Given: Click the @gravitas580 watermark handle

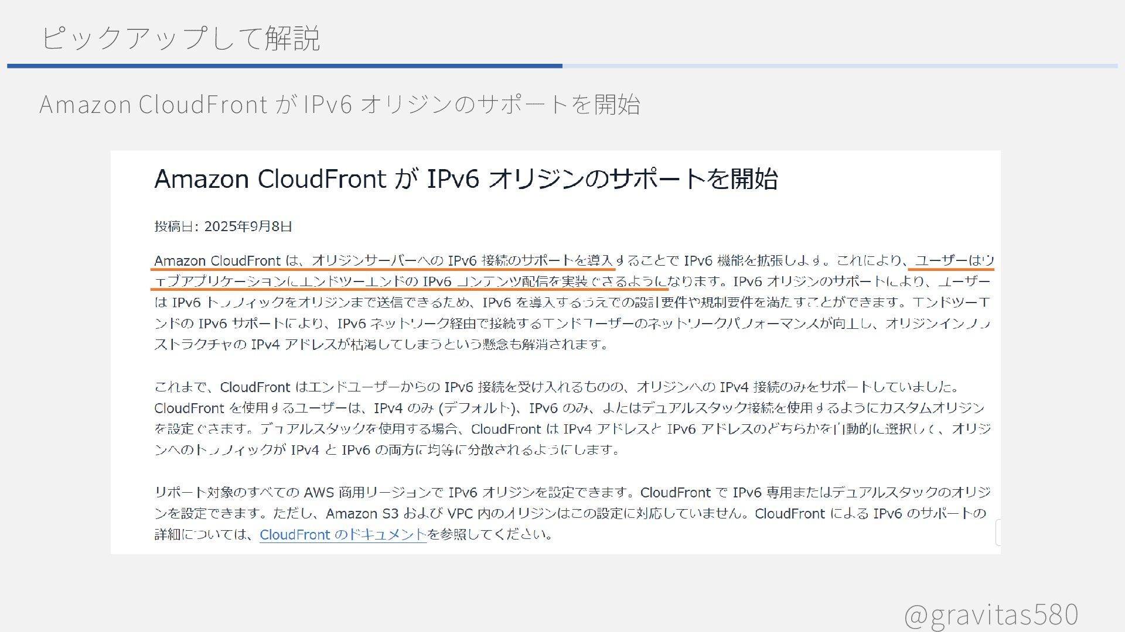Looking at the screenshot, I should [990, 614].
